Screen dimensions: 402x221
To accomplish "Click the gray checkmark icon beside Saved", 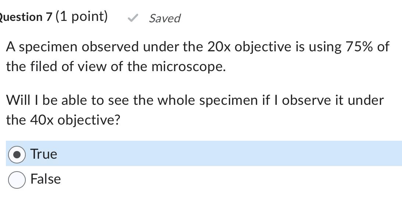I will (133, 18).
